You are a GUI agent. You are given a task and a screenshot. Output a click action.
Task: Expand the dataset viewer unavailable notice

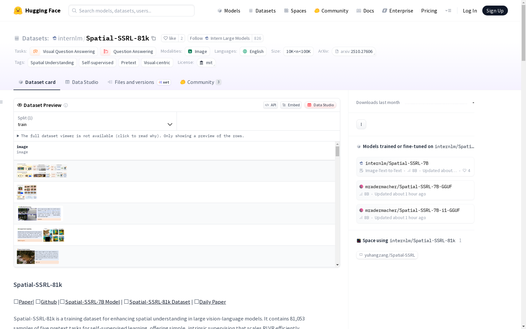pos(131,136)
